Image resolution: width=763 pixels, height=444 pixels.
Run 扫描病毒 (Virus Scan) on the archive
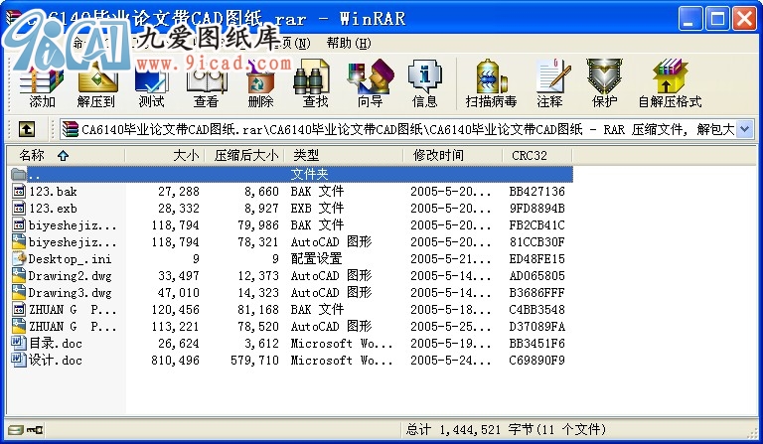point(491,83)
